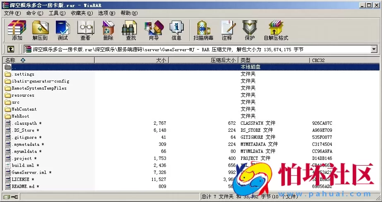Click the WinRAR title bar application icon

tap(5, 5)
